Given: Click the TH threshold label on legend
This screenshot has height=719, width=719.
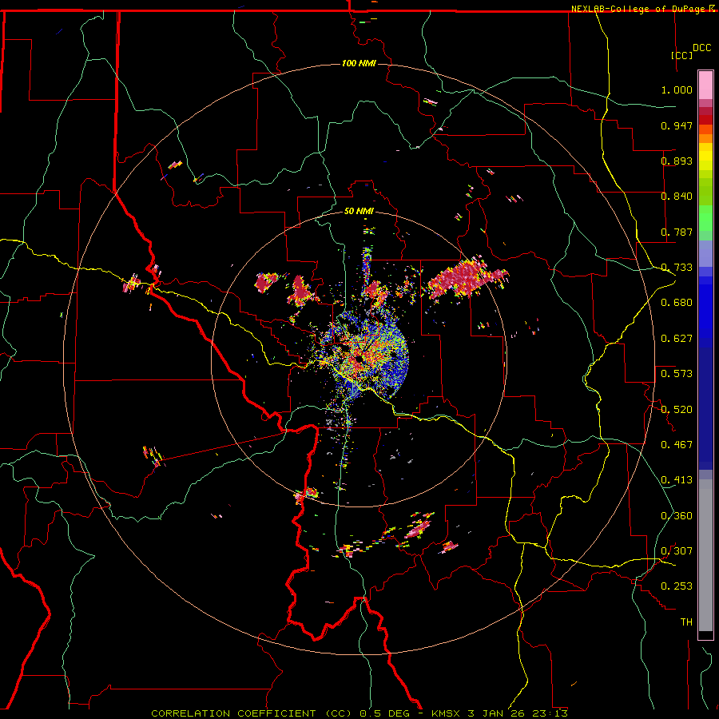Looking at the screenshot, I should (x=686, y=622).
